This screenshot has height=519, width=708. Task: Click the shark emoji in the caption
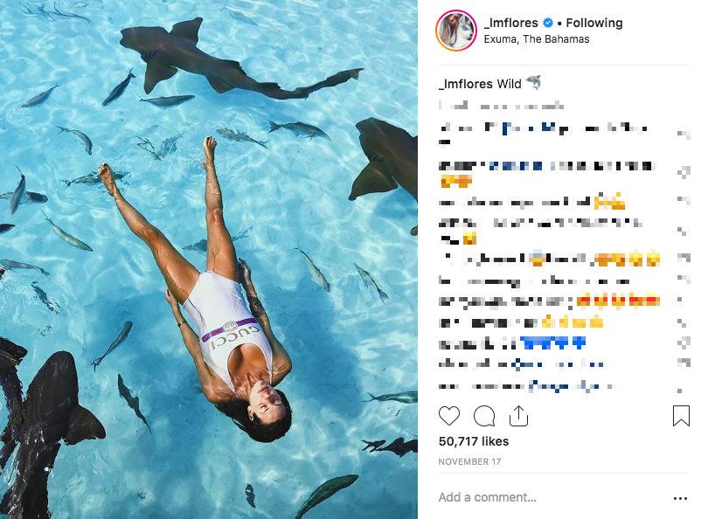point(533,83)
